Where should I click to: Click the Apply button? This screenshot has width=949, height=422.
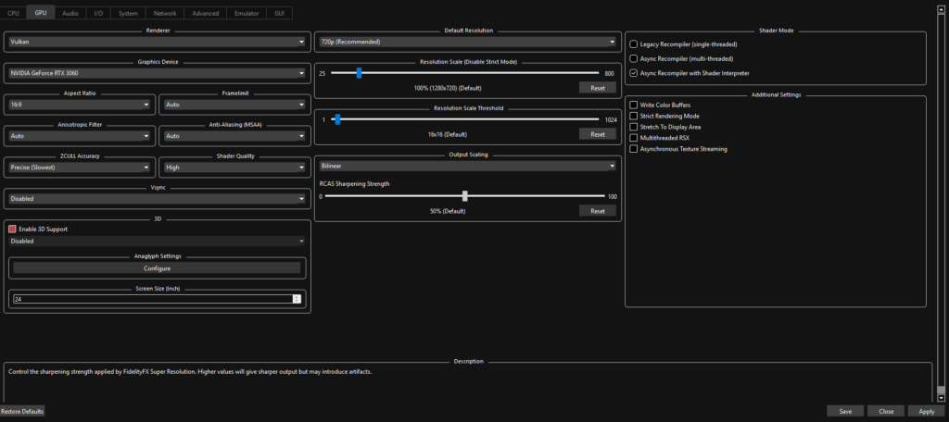pyautogui.click(x=926, y=411)
